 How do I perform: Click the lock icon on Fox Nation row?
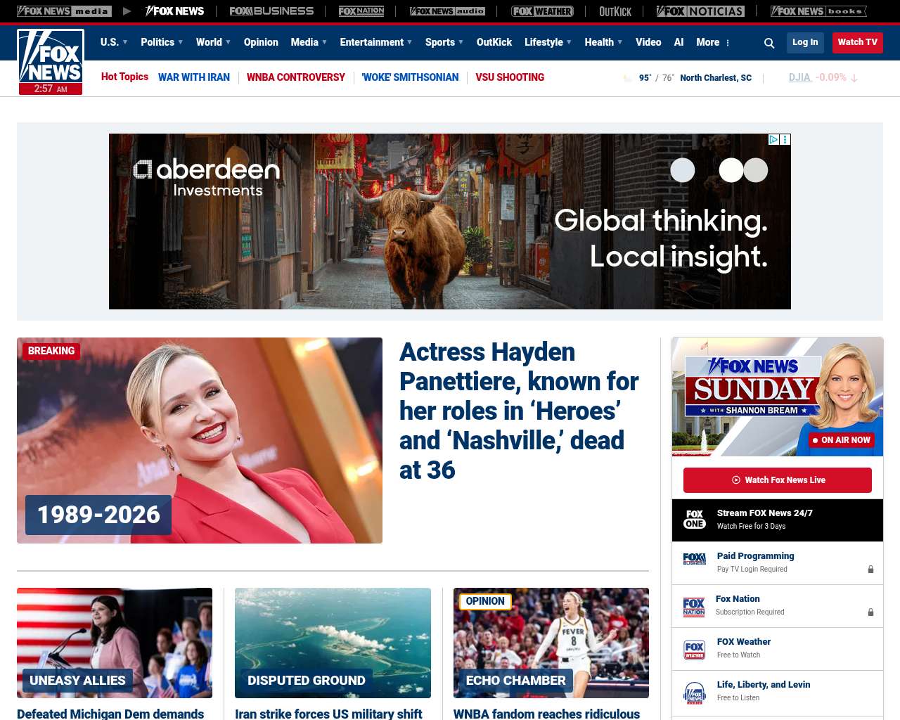pos(870,612)
